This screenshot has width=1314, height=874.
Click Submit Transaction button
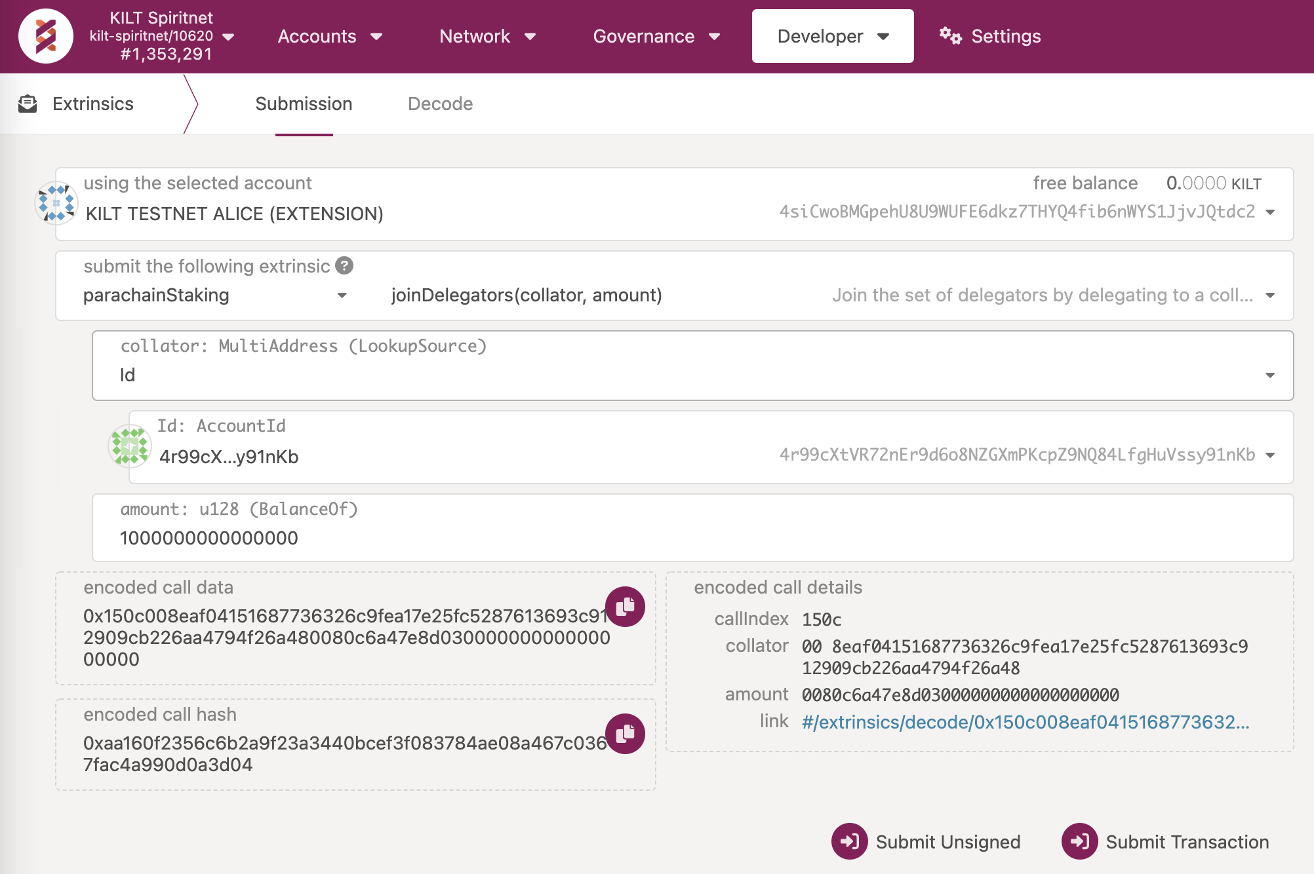(x=1166, y=841)
